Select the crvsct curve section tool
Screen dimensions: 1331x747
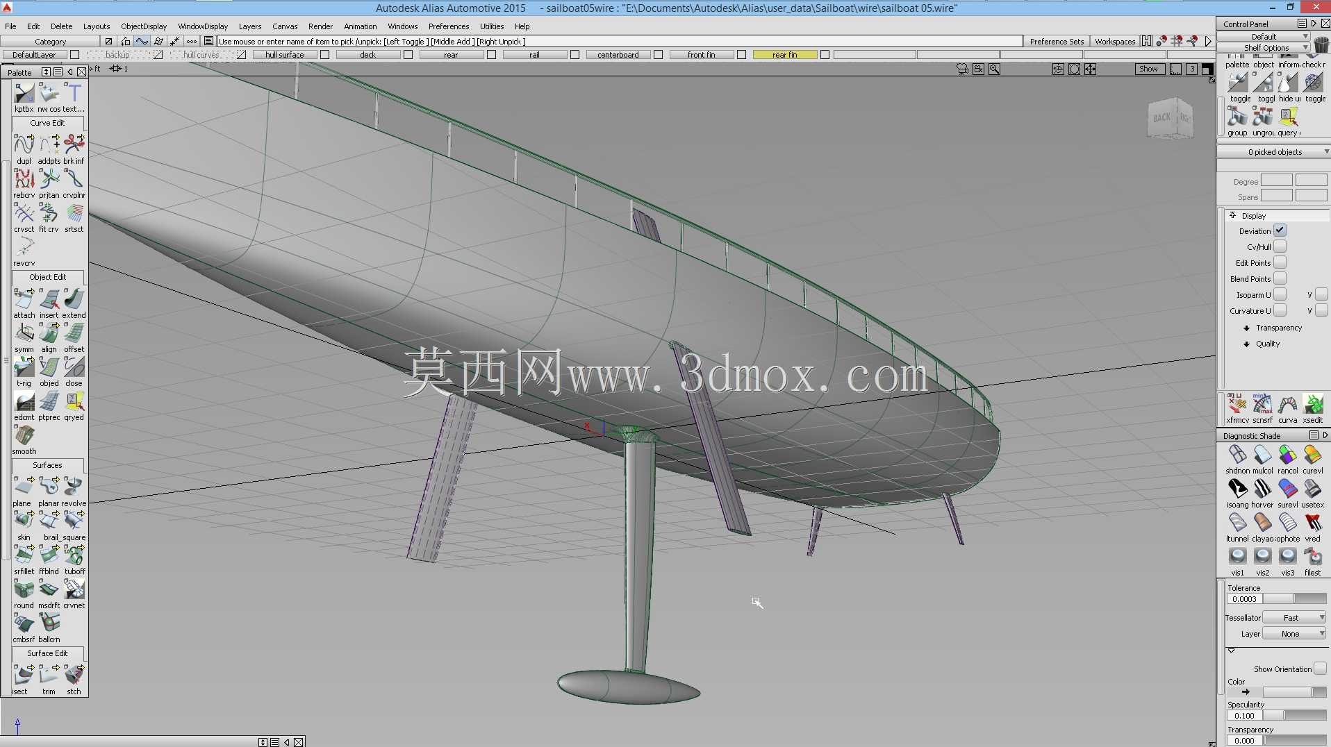(x=24, y=213)
